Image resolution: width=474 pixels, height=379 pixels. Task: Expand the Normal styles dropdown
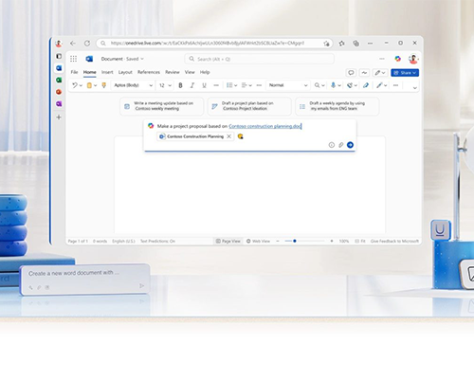tap(288, 85)
